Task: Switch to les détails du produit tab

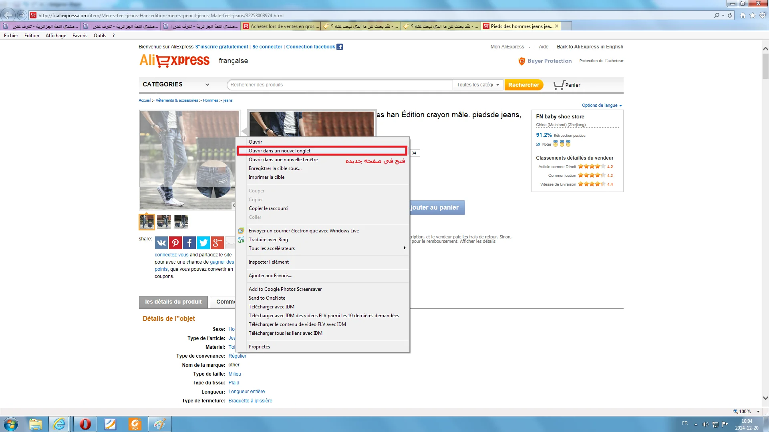Action: click(x=173, y=302)
